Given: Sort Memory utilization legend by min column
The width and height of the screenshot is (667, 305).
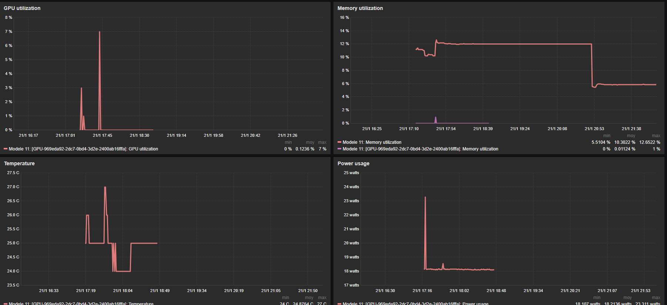Looking at the screenshot, I should click(x=607, y=136).
